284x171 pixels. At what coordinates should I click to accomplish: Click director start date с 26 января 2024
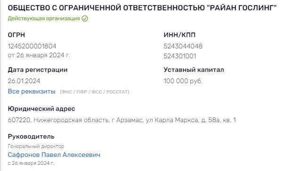31,163
